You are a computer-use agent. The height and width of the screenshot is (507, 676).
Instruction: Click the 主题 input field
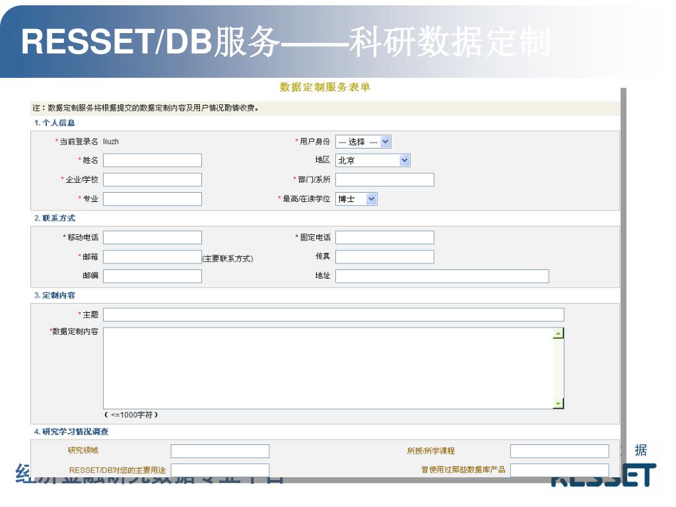pos(333,315)
